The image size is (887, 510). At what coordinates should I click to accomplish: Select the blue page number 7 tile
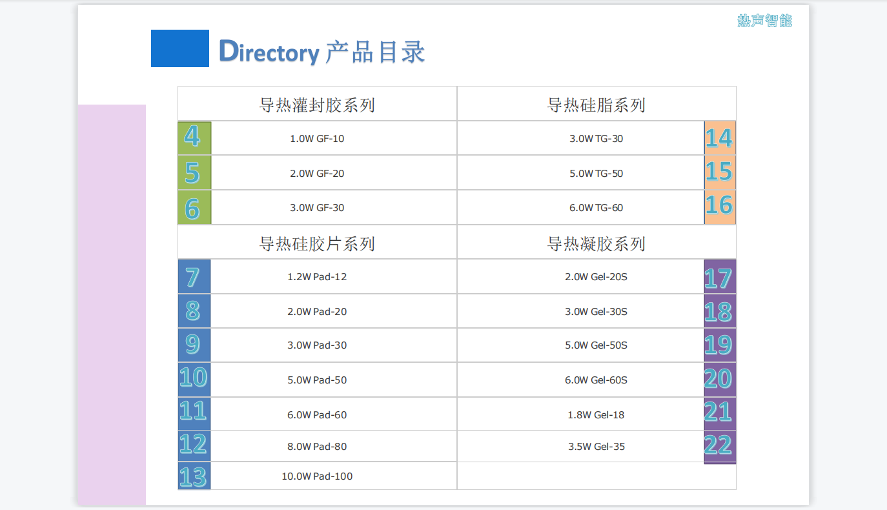tap(194, 277)
